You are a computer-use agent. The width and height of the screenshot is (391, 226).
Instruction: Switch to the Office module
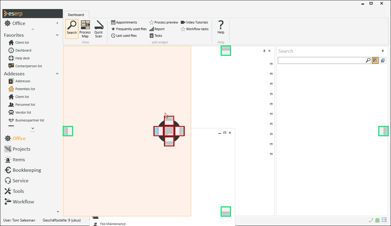click(15, 139)
